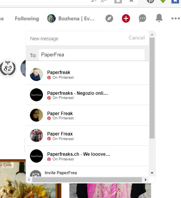The height and width of the screenshot is (198, 181).
Task: Click the horizontal scrollbar right arrow
Action: [146, 180]
